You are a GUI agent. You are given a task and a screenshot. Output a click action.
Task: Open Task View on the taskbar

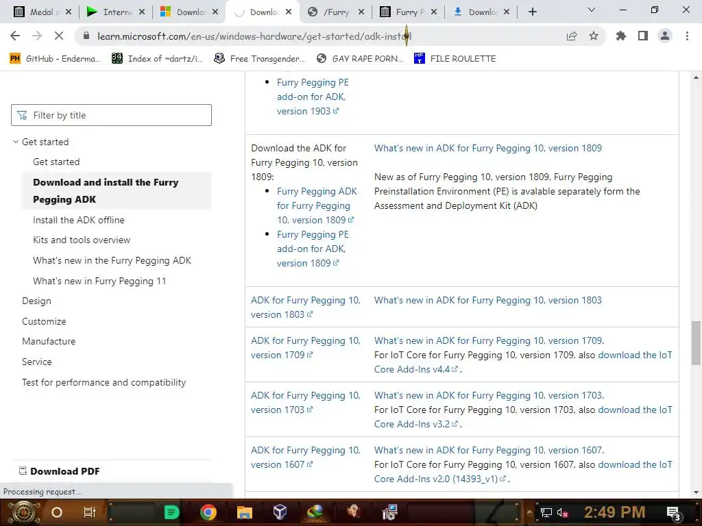coord(90,512)
